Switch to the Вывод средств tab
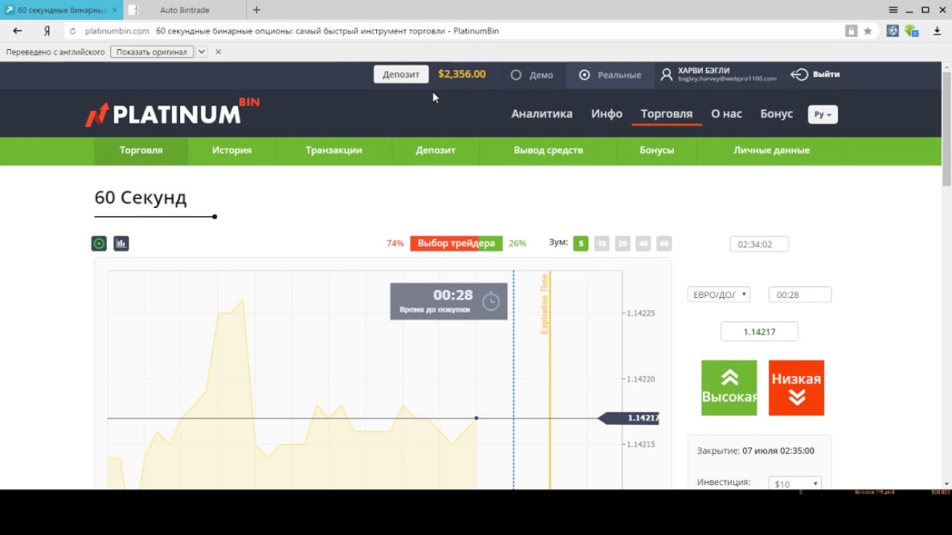 pyautogui.click(x=549, y=150)
